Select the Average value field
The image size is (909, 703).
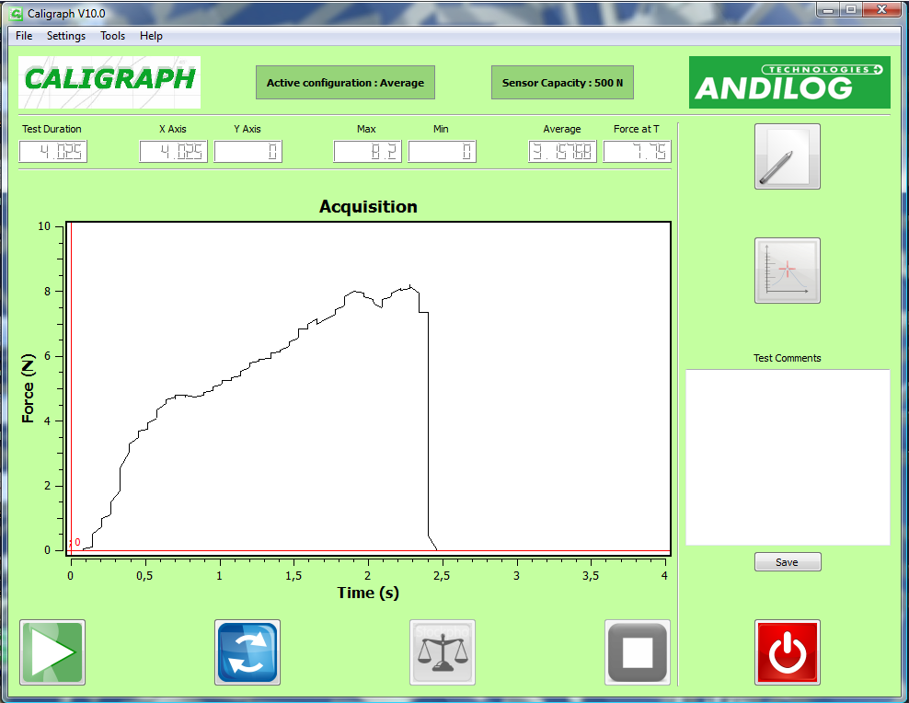click(x=562, y=152)
